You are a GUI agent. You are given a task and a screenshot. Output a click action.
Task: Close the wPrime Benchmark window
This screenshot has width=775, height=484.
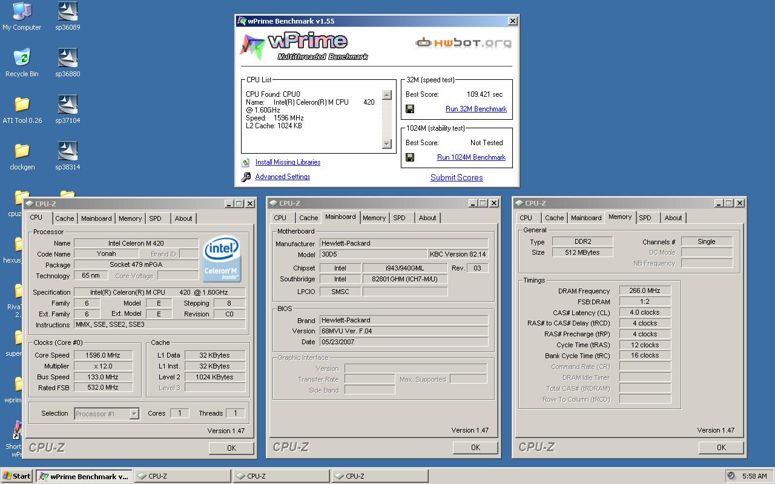point(512,21)
